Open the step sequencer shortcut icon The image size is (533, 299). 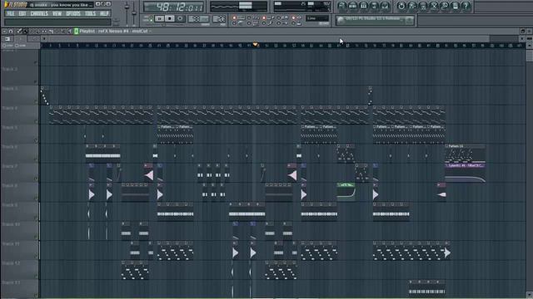click(x=353, y=6)
